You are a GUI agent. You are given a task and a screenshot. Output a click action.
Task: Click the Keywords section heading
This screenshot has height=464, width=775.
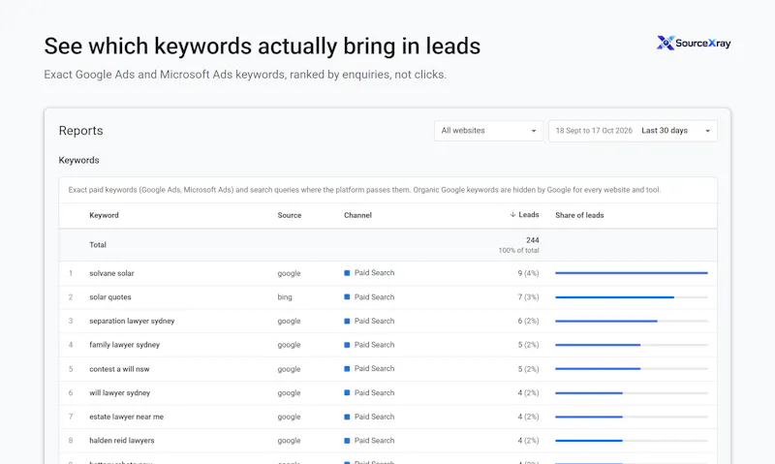click(79, 160)
